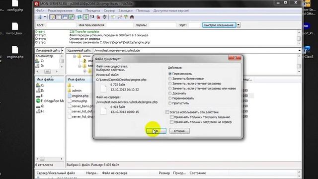The width and height of the screenshot is (318, 179).
Task: Click the Отмена button
Action: (179, 131)
